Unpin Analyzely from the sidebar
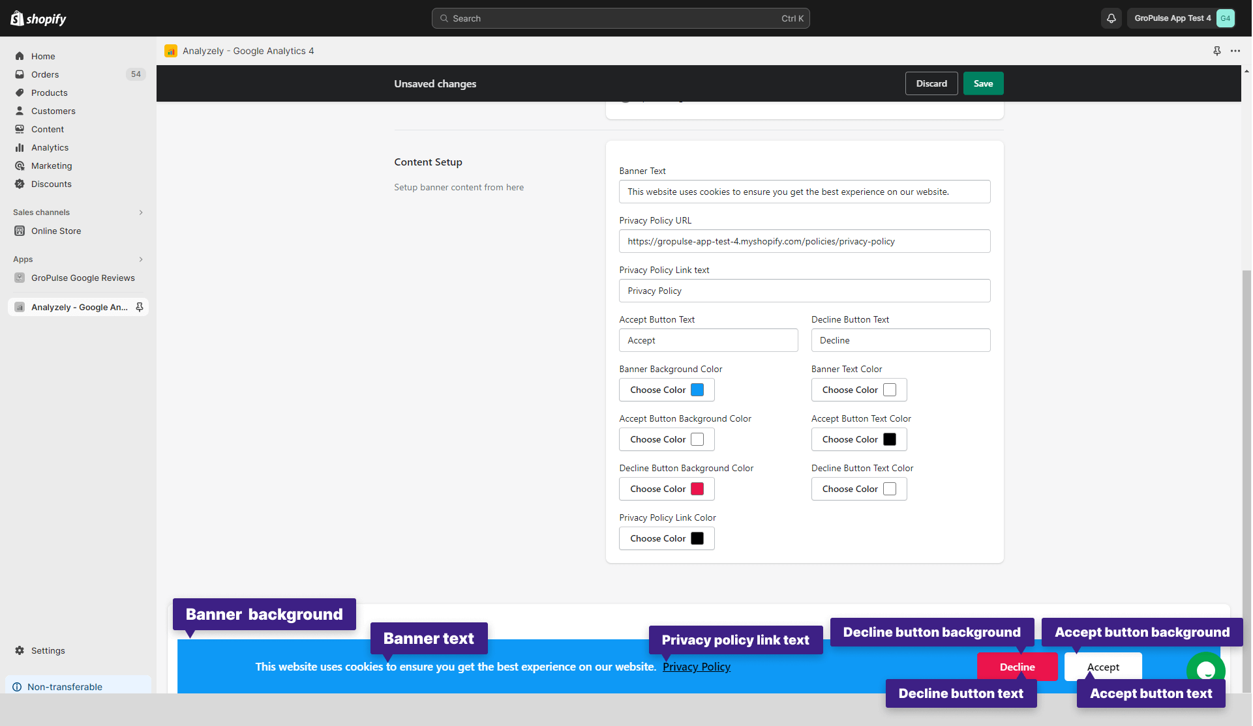Viewport: 1253px width, 726px height. (140, 307)
